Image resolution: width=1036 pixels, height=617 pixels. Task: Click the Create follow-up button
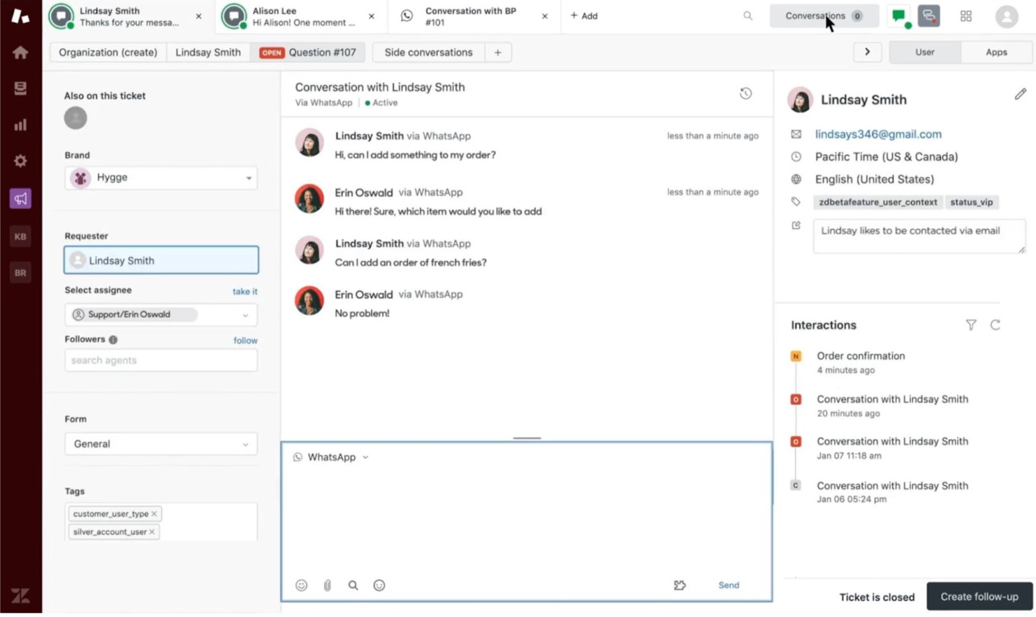tap(979, 596)
